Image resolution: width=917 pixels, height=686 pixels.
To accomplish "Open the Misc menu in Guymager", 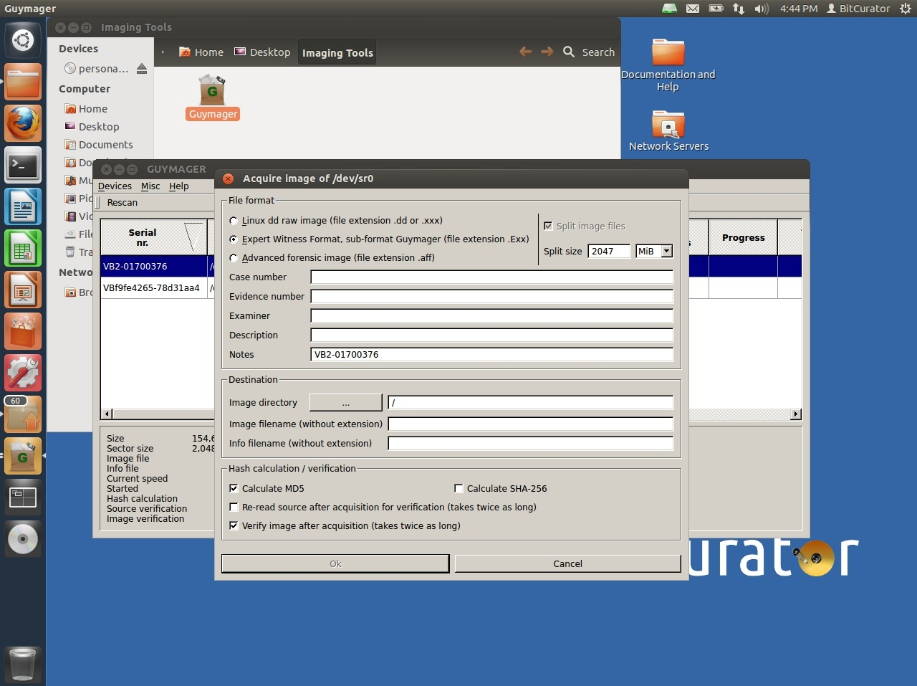I will click(x=150, y=186).
